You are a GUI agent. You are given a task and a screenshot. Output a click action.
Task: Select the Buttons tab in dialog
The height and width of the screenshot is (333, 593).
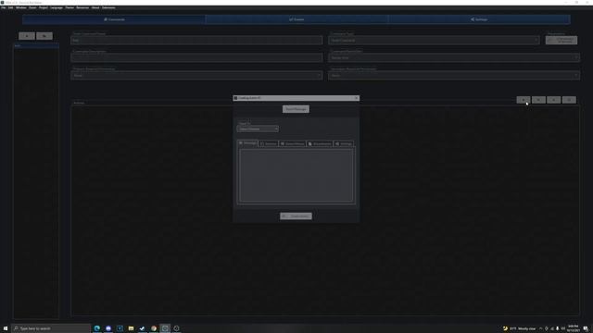pyautogui.click(x=269, y=144)
